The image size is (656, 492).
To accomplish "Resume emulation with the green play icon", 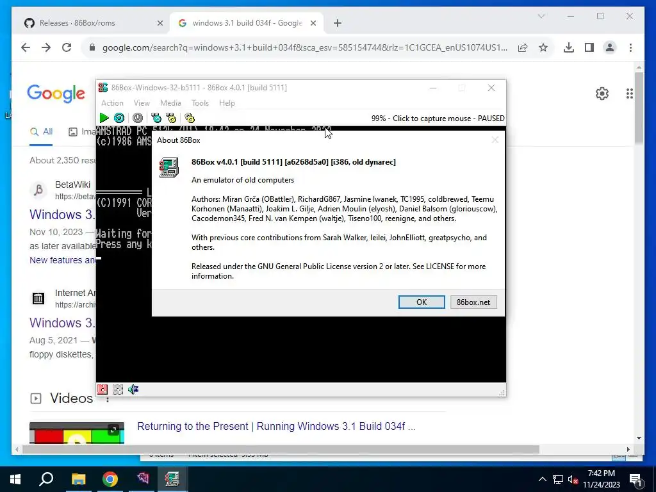I will pos(104,118).
